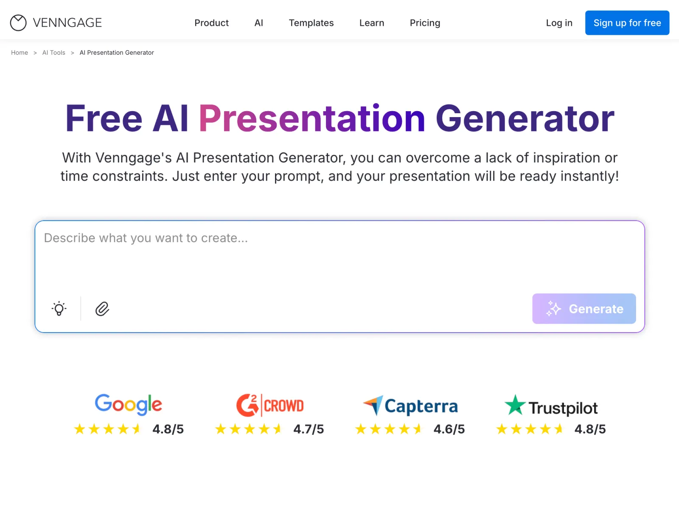Click the Venngage clock logo icon
Viewport: 679px width, 509px height.
[x=18, y=23]
